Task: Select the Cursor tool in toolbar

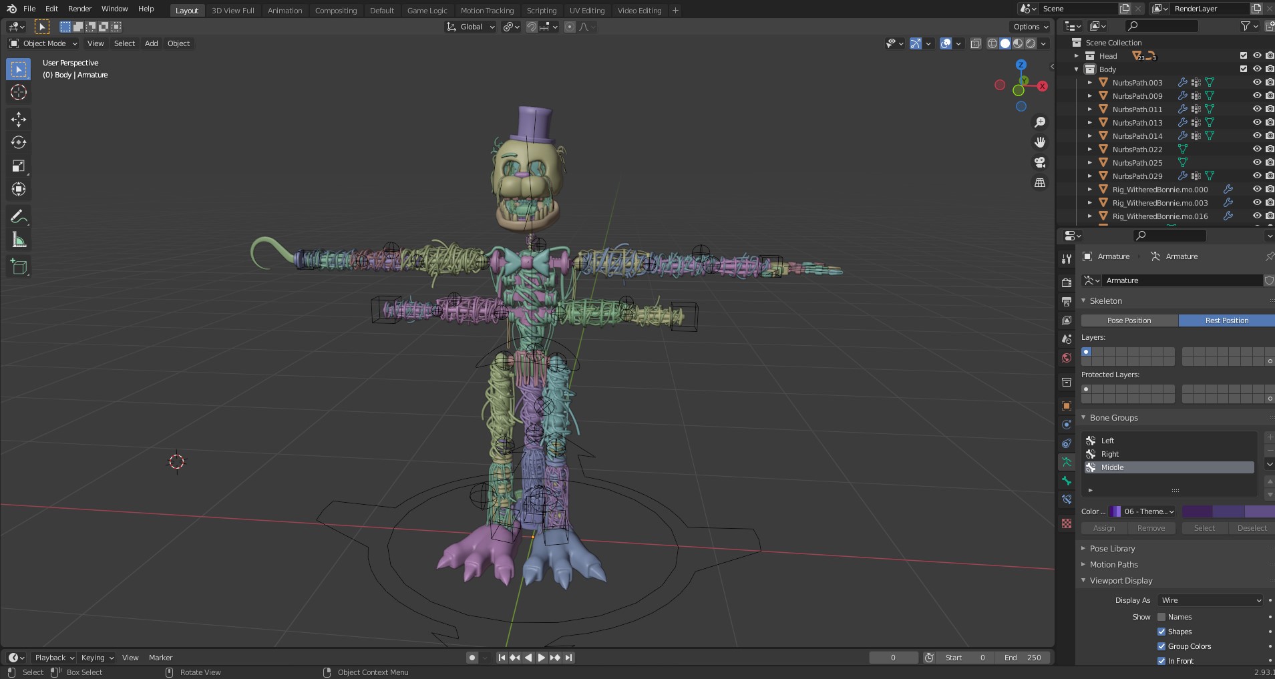Action: pos(19,92)
